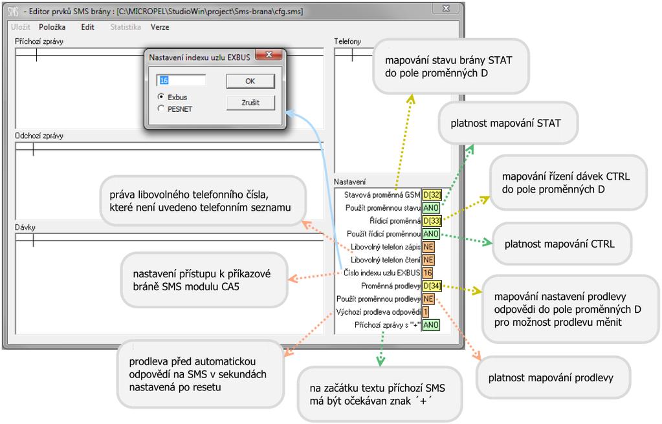
Task: Click the D[32] value of Stavová proměnná GSM
Action: [x=432, y=195]
